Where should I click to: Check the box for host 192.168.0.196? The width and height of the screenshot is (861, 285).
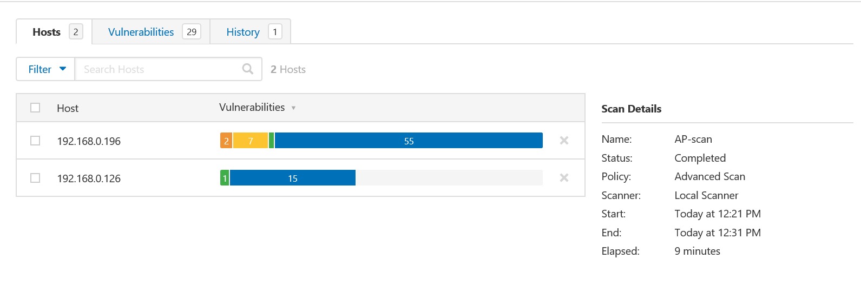pyautogui.click(x=35, y=141)
